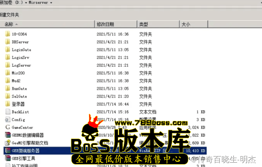
Task: Click the Mir200 folder icon
Action: pos(7,73)
